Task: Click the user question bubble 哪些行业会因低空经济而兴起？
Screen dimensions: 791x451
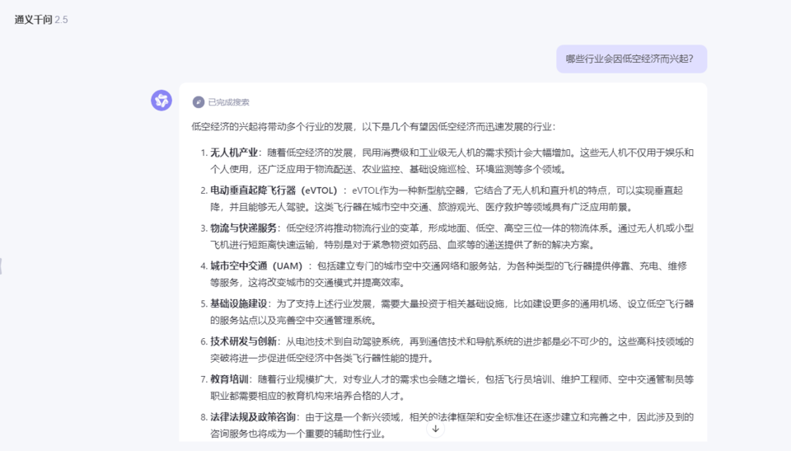Action: point(630,59)
